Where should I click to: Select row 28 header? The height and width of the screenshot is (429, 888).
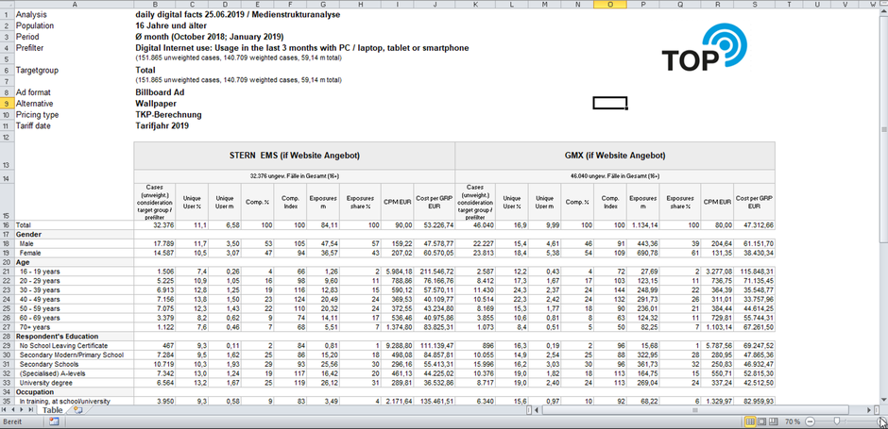pos(7,337)
